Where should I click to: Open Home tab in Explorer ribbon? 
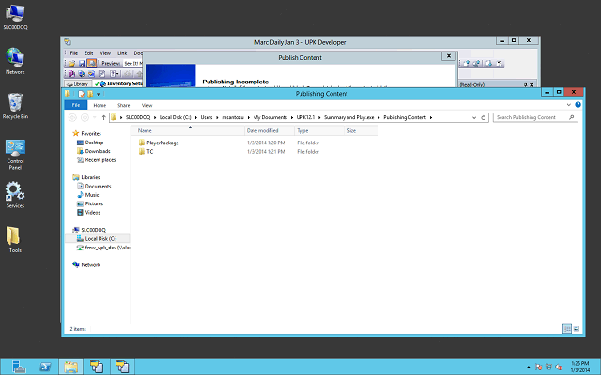100,105
